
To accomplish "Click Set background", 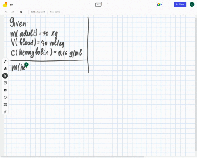I will click(38, 12).
